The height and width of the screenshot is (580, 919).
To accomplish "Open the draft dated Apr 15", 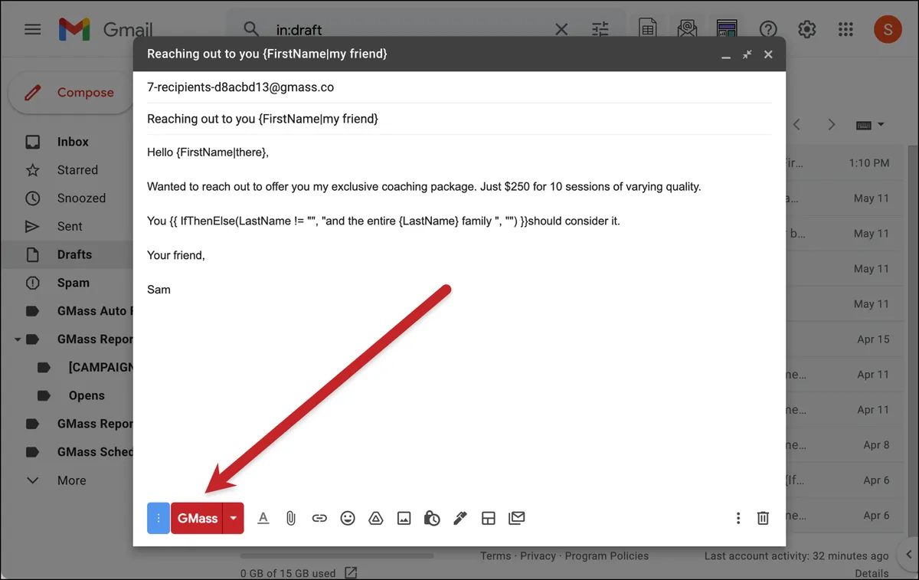I will coord(846,339).
